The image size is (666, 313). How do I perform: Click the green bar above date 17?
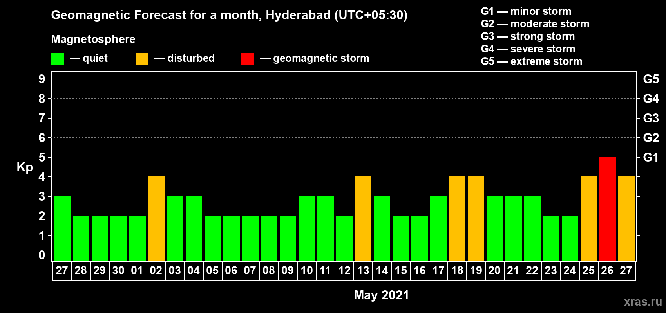[438, 228]
